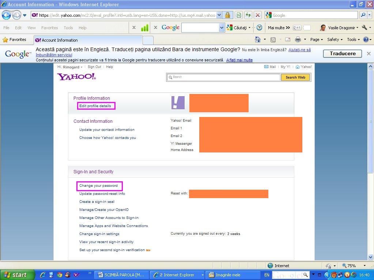Image resolution: width=374 pixels, height=280 pixels.
Task: Open the Help menu
Action: 83,28
